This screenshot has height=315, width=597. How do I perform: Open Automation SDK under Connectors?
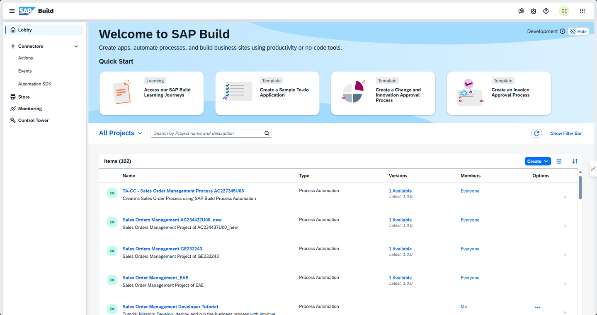[35, 84]
